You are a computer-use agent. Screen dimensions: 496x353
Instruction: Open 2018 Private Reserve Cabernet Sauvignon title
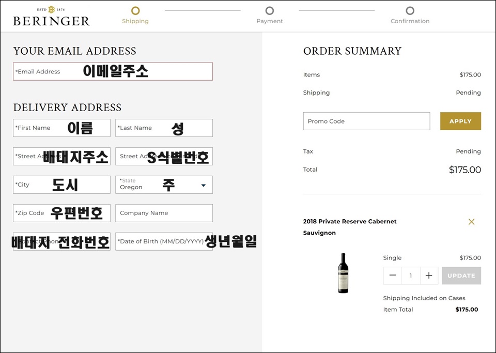pos(350,227)
